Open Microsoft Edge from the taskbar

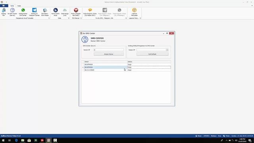[x=16, y=140]
